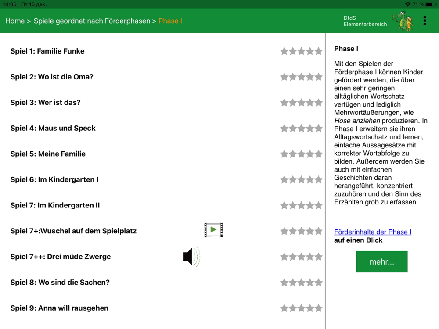Tap the Phase I sidebar heading
Image resolution: width=439 pixels, height=329 pixels.
[x=346, y=49]
